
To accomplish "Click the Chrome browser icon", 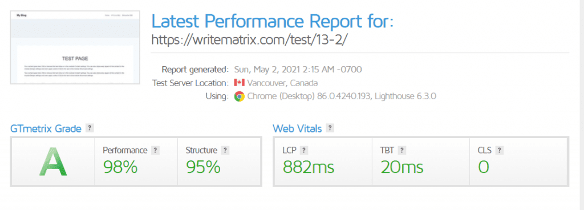I will [x=239, y=96].
